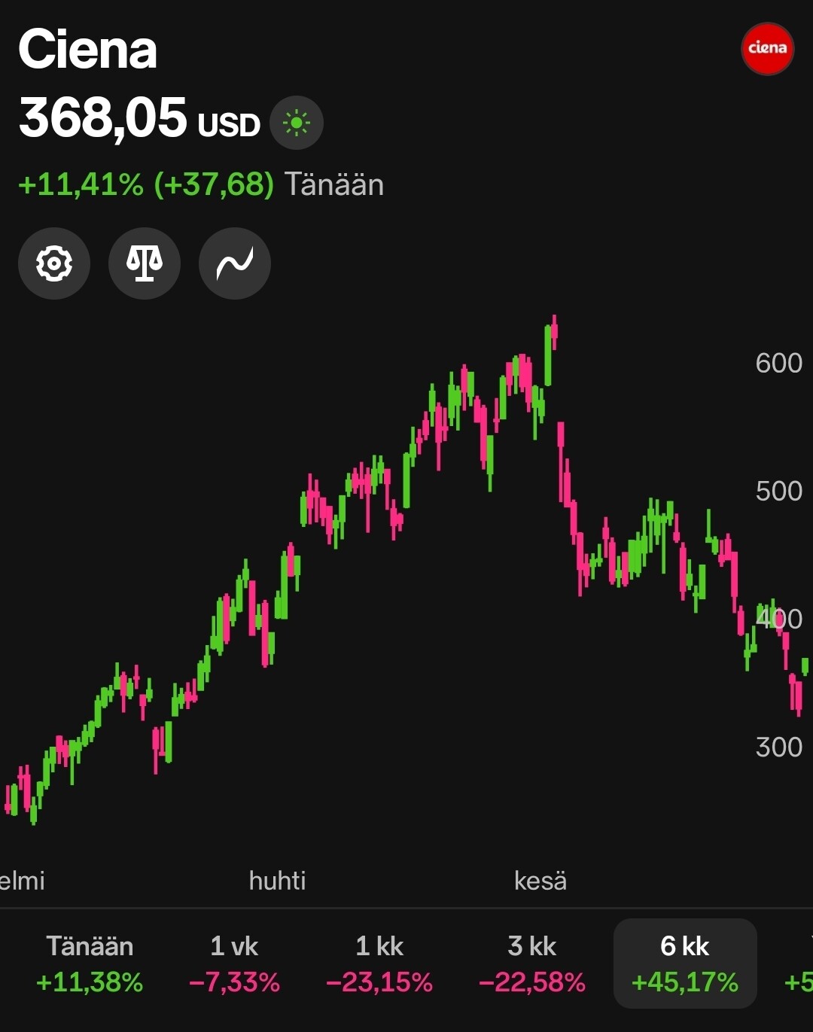Tap green sun market-status icon
Viewport: 813px width, 1032px height.
click(x=297, y=123)
